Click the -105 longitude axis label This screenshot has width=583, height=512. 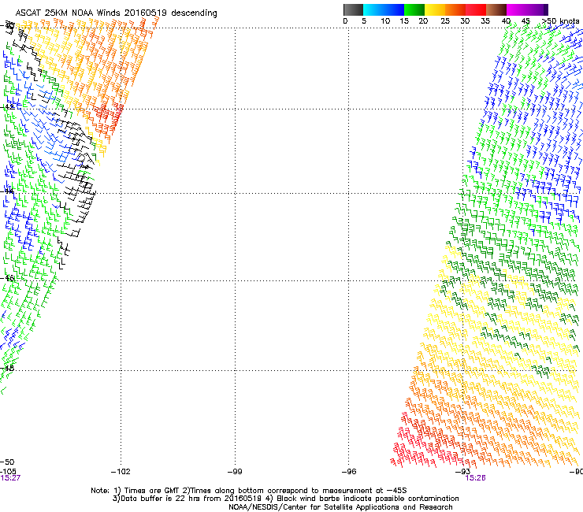(x=8, y=472)
